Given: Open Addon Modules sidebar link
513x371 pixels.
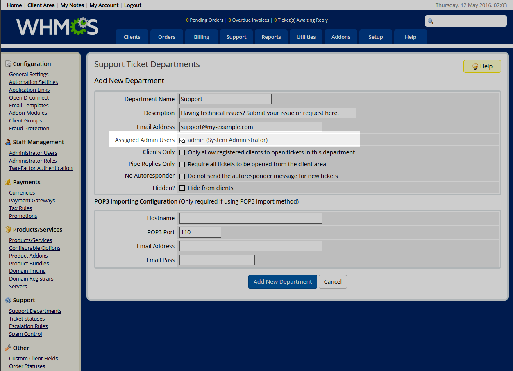Looking at the screenshot, I should (x=28, y=113).
